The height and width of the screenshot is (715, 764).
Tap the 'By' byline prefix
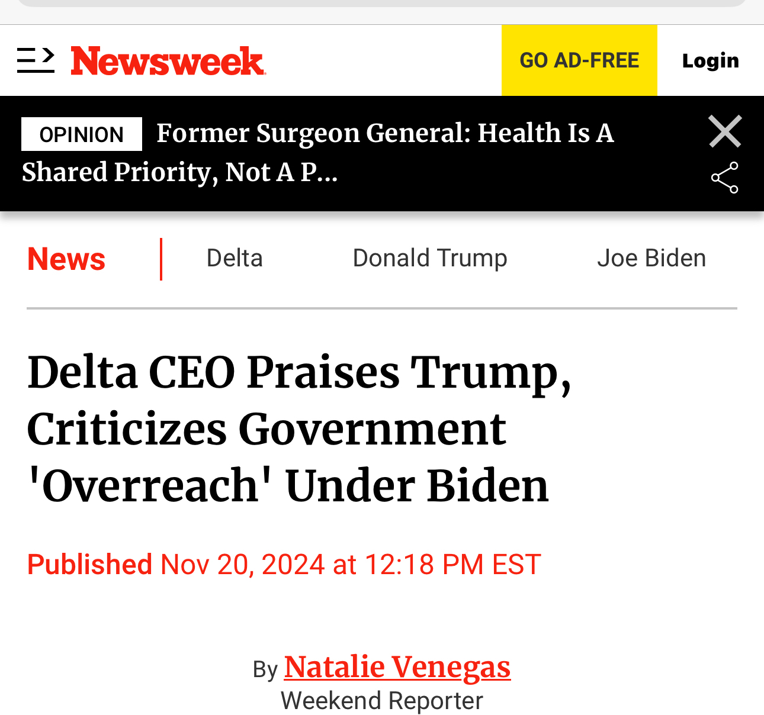[265, 669]
